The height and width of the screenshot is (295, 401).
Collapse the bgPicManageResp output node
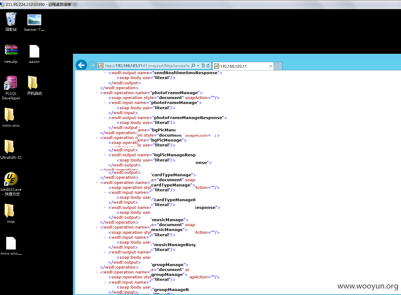(x=105, y=155)
